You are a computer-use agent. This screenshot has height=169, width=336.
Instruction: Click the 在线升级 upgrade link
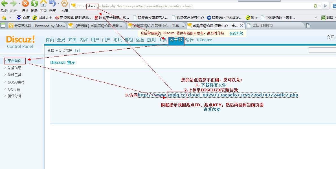pyautogui.click(x=236, y=33)
